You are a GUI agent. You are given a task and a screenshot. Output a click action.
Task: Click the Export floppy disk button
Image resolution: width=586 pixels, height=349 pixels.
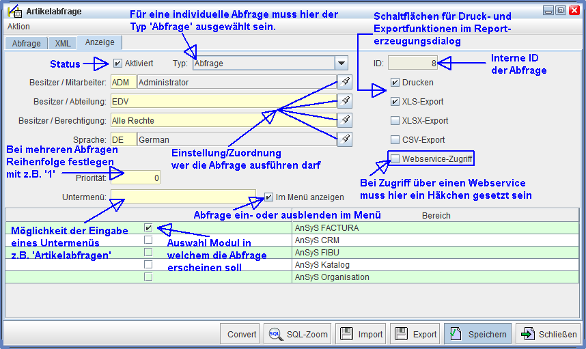(415, 334)
